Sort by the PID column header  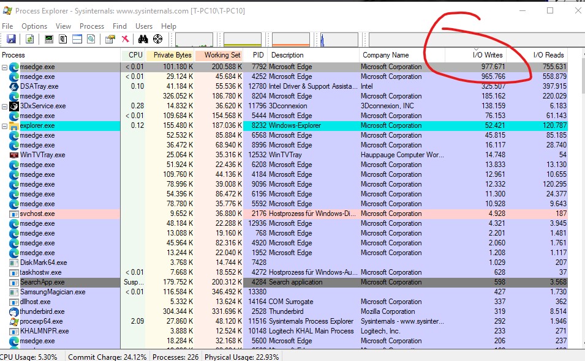coord(255,55)
